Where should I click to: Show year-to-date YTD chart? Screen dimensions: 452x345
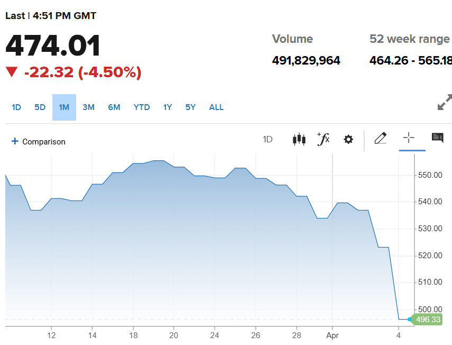tap(141, 107)
